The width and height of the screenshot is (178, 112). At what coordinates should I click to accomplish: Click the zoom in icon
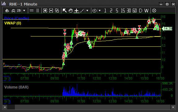(x=45, y=11)
